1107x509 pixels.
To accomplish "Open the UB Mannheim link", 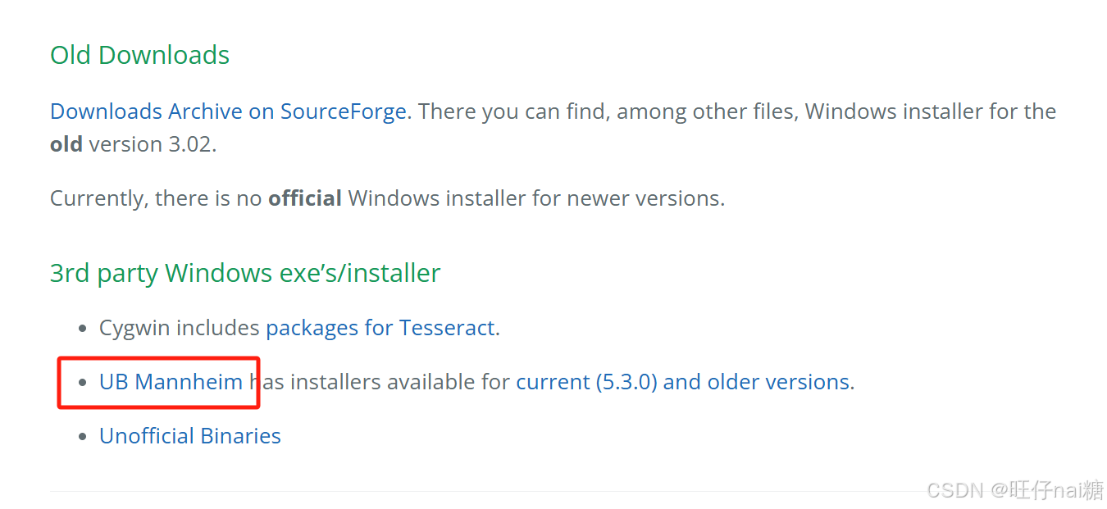I will tap(171, 382).
